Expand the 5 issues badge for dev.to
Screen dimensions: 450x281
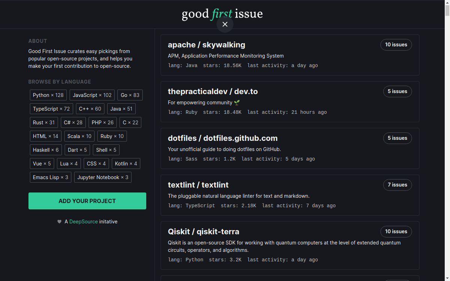pyautogui.click(x=397, y=91)
